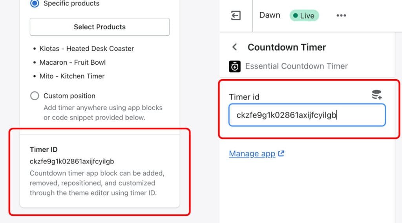This screenshot has height=223, width=402.
Task: Click the Essential Countdown Timer app label
Action: 296,66
